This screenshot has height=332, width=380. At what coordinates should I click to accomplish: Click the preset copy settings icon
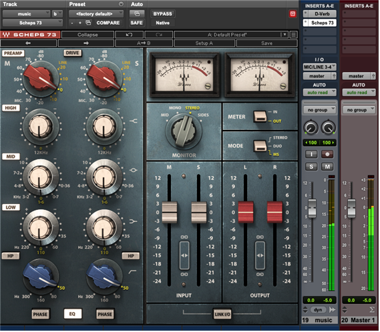tap(88, 23)
